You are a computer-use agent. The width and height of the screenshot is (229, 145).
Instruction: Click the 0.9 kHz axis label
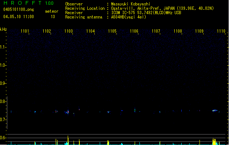click(3, 83)
